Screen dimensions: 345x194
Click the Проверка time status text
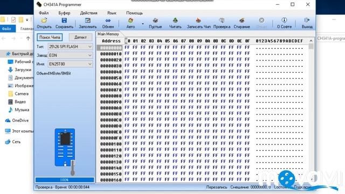click(63, 187)
